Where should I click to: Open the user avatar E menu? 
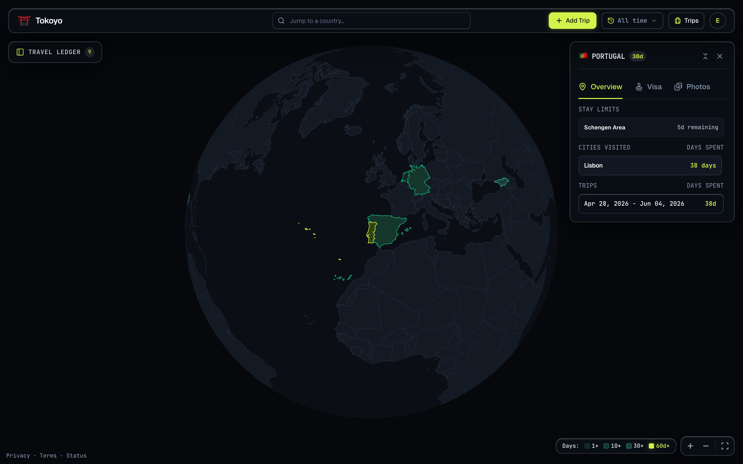[x=717, y=21]
